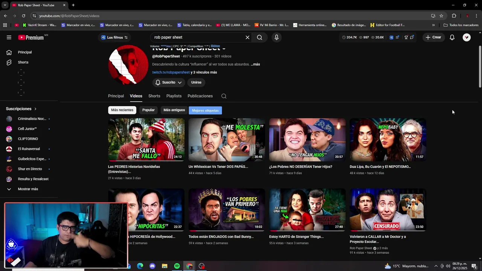The width and height of the screenshot is (482, 271).
Task: Open ¿Los Pobres NO DEBERÍAN Tener Hijos? title
Action: click(300, 167)
